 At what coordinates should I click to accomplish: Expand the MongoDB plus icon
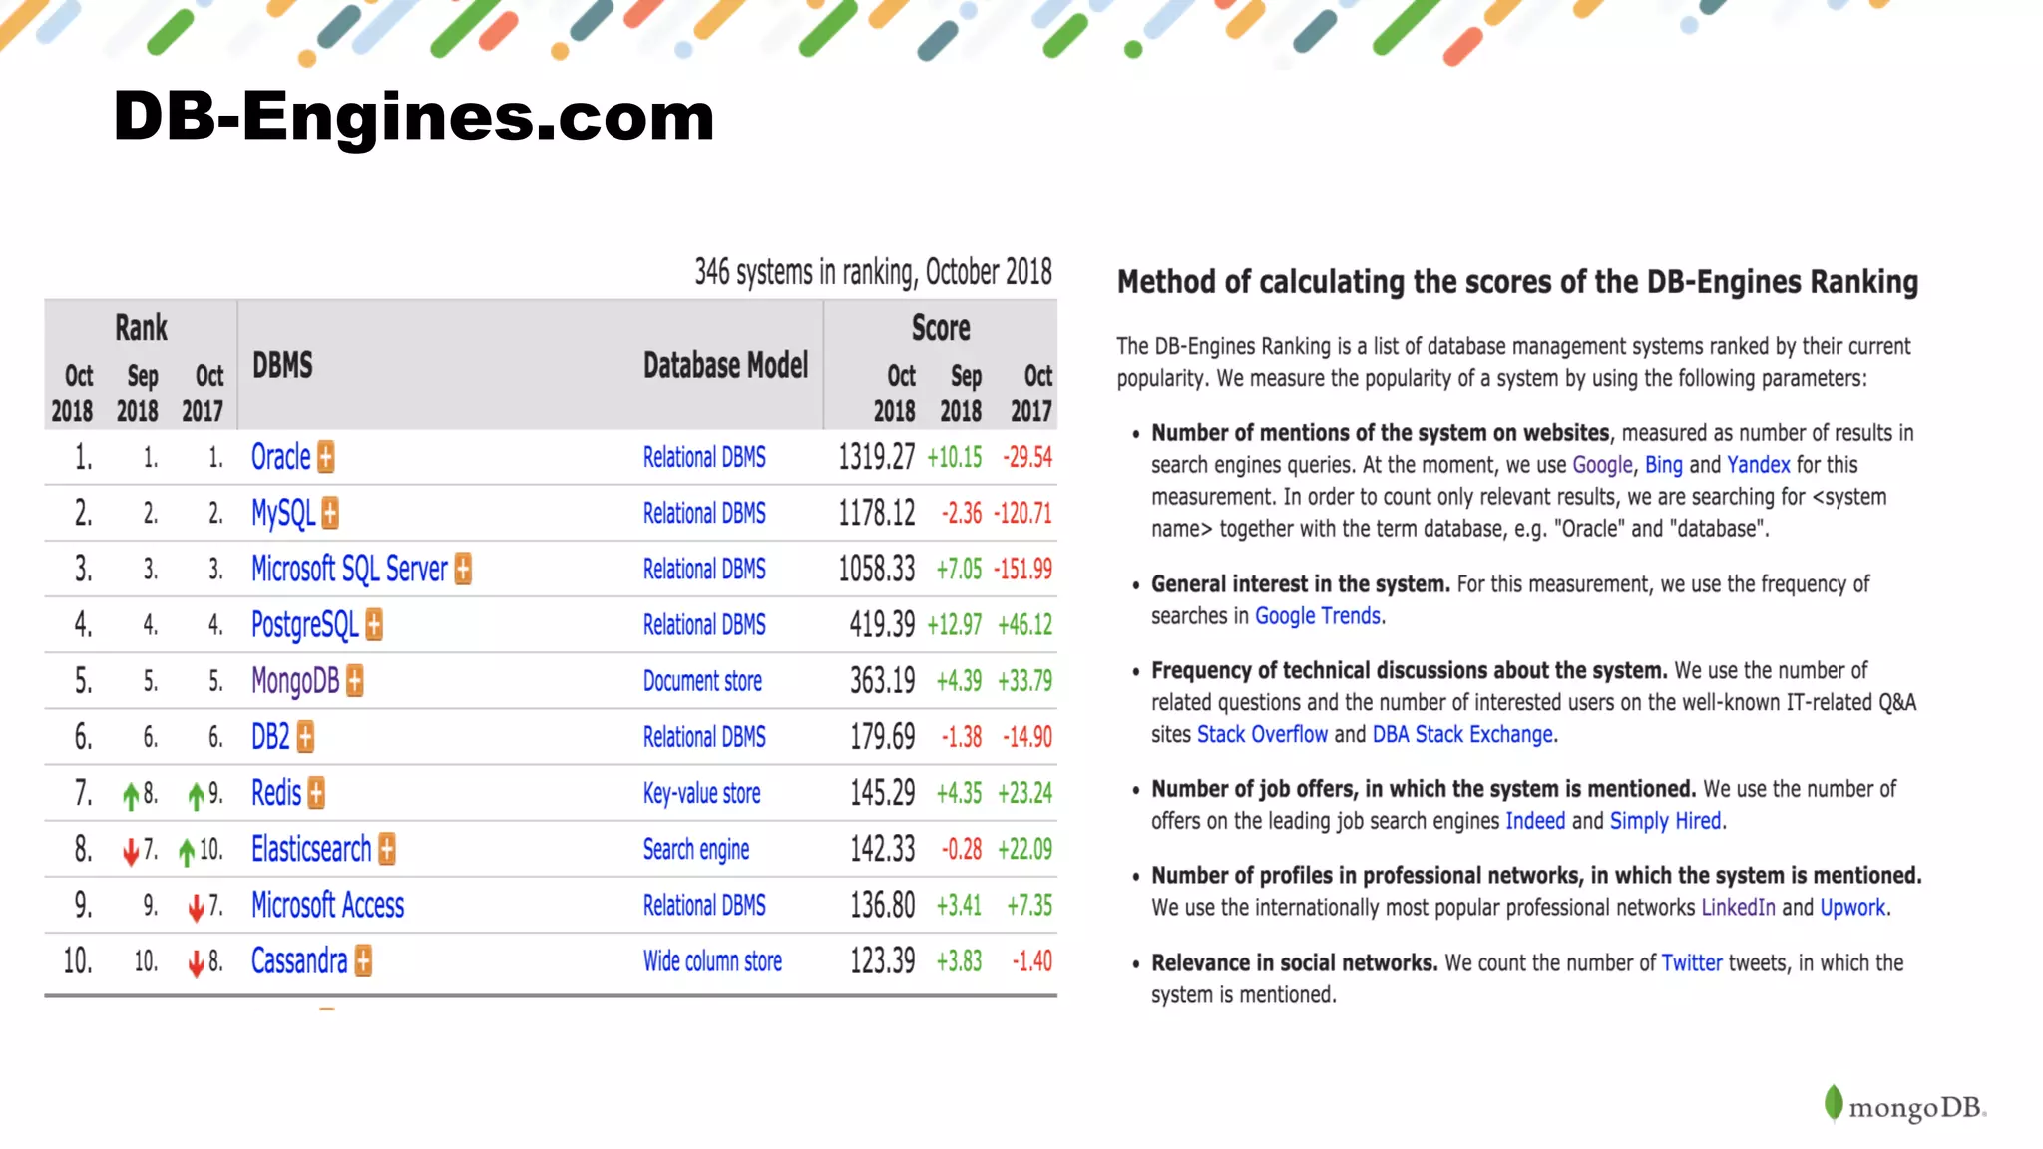(355, 681)
